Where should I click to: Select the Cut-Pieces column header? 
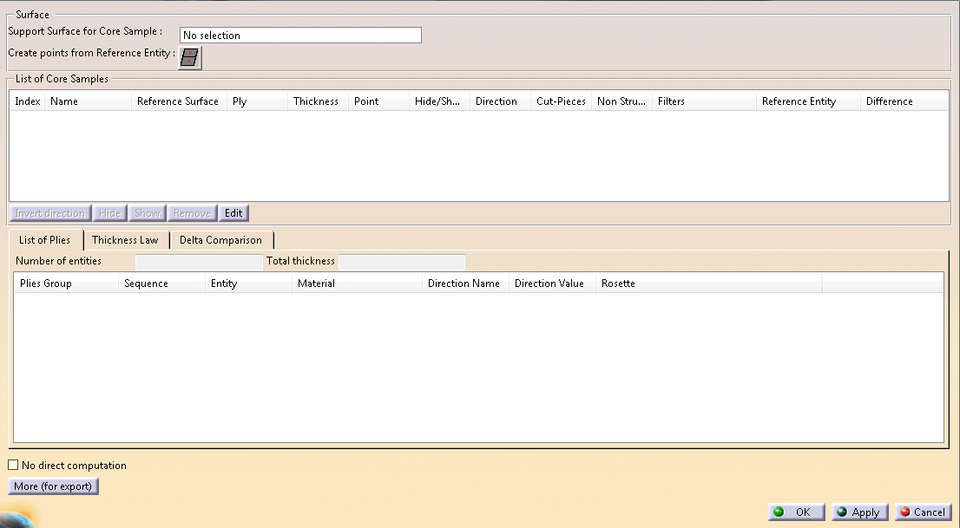click(x=561, y=101)
